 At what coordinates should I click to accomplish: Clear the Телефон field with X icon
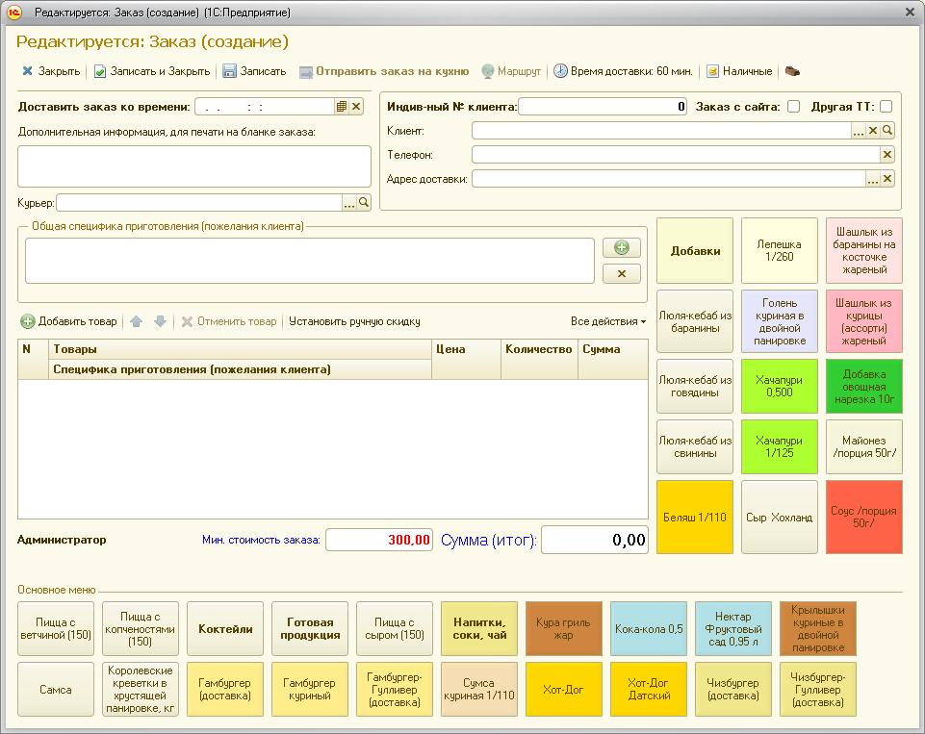coord(887,155)
